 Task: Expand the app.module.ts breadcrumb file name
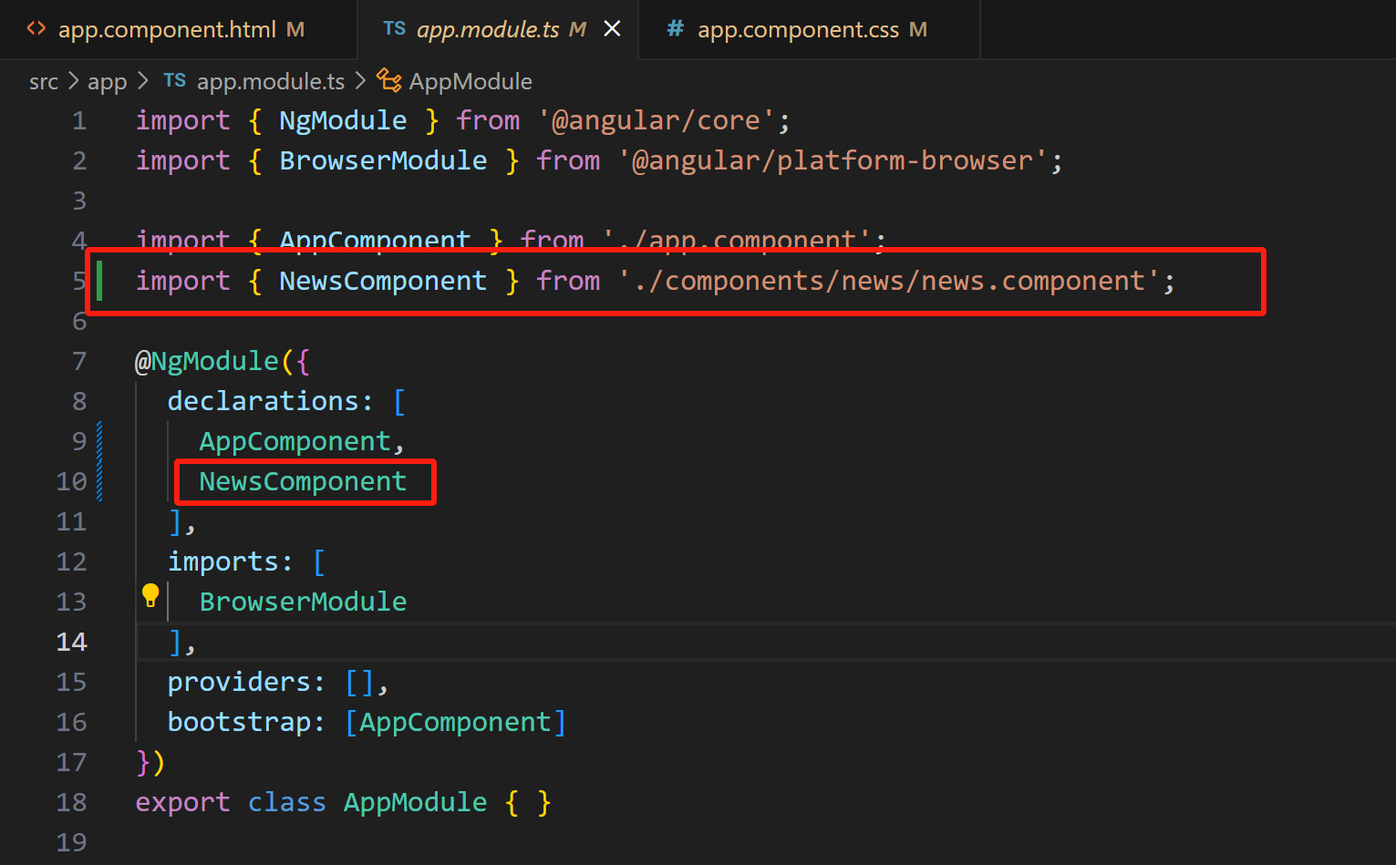coord(271,81)
